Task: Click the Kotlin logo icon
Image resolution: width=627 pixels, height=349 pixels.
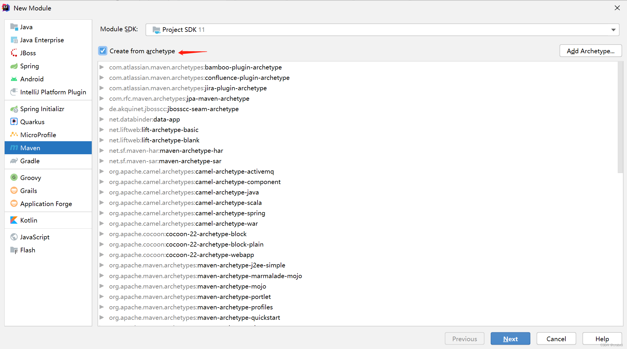Action: pyautogui.click(x=14, y=220)
